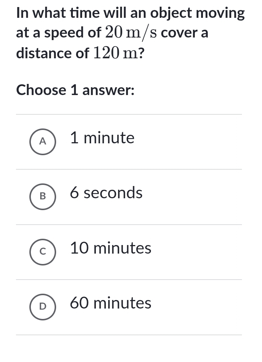Click the "Choose 1 answer:" heading
This screenshot has height=362, width=262.
pos(75,90)
